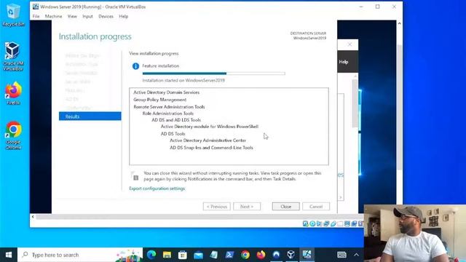Switch to the running VM taskbar icon
Screen dimensions: 466x262
coord(307,255)
